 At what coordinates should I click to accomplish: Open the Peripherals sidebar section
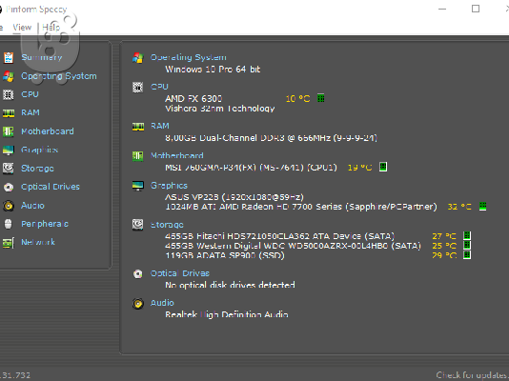tap(45, 224)
